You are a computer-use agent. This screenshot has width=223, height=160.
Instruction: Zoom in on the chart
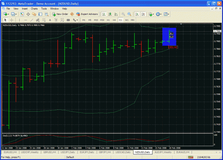click(x=123, y=14)
